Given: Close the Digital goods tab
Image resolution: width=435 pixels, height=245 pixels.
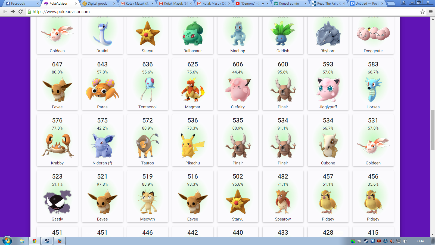Looking at the screenshot, I should click(114, 4).
